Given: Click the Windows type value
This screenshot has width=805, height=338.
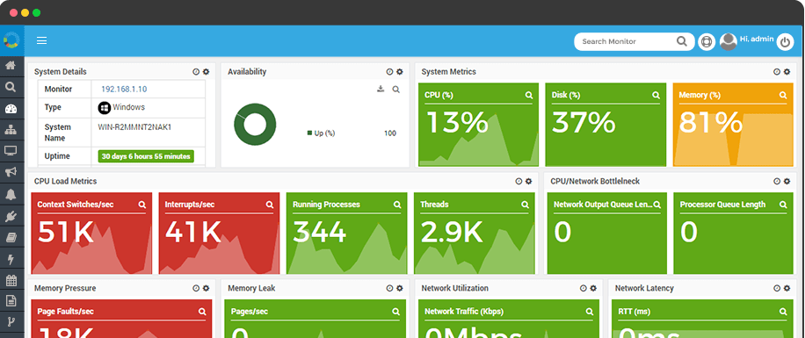Looking at the screenshot, I should point(121,108).
